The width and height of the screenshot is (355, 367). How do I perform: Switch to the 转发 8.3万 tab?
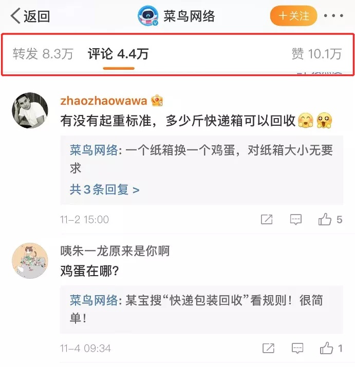[x=43, y=54]
